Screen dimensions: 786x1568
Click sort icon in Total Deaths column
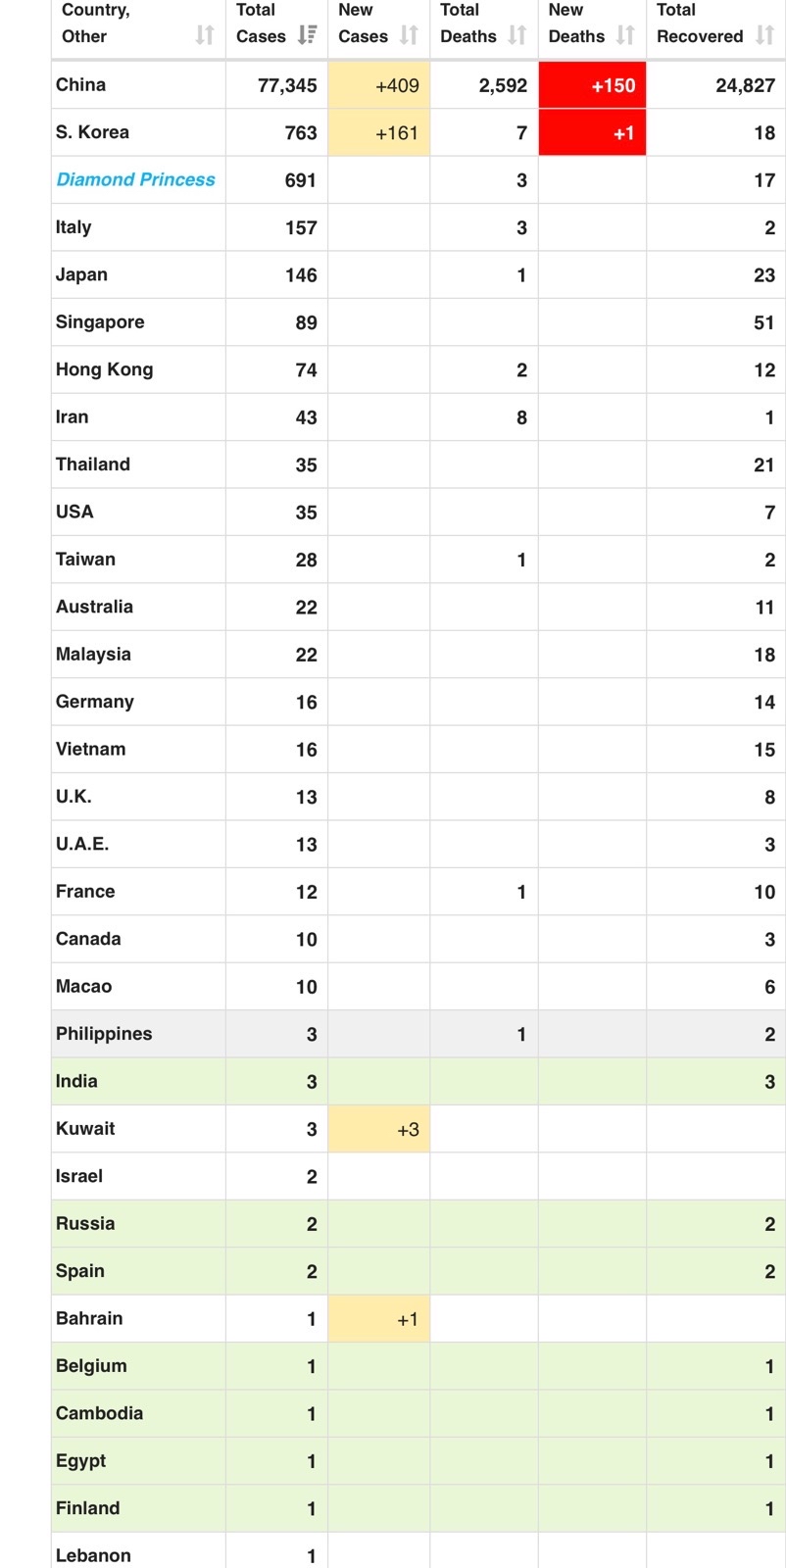click(x=516, y=35)
